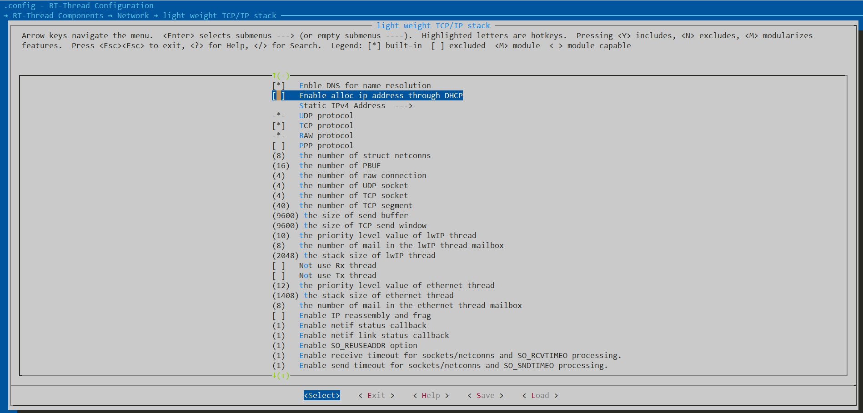863x413 pixels.
Task: Click the Select button
Action: (x=322, y=395)
